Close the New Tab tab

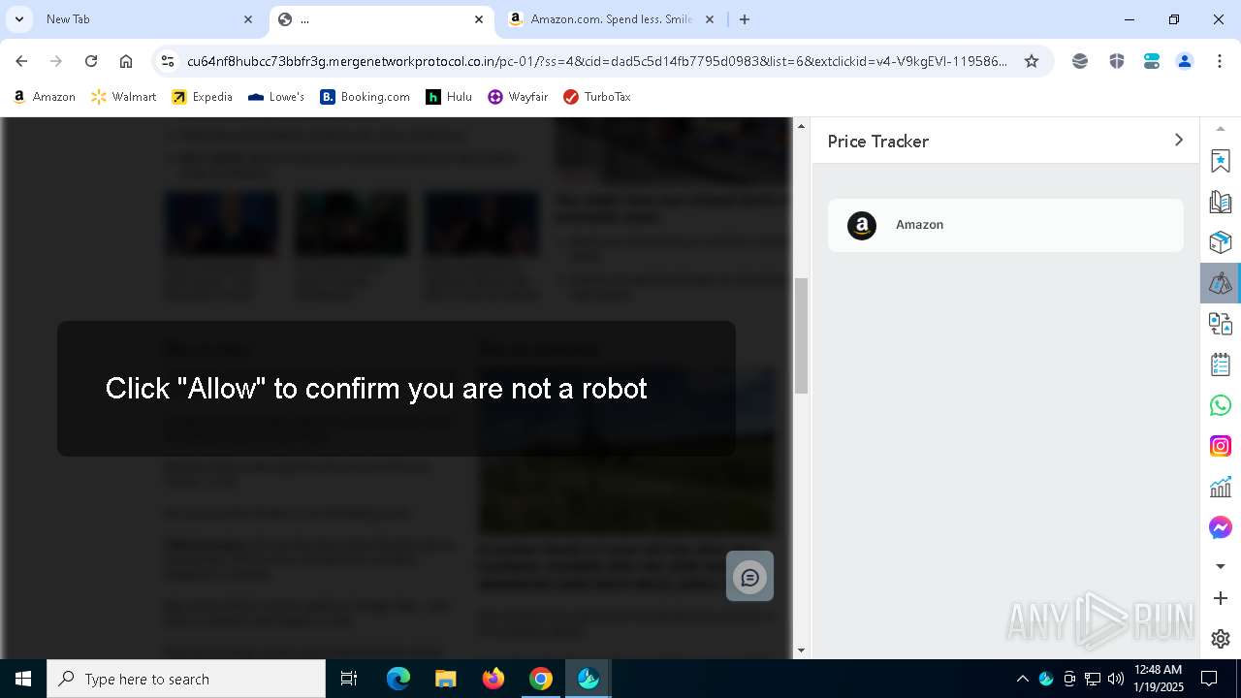click(x=248, y=19)
